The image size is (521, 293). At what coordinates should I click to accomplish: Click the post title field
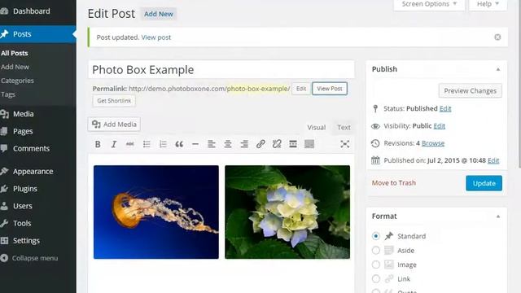click(x=221, y=70)
